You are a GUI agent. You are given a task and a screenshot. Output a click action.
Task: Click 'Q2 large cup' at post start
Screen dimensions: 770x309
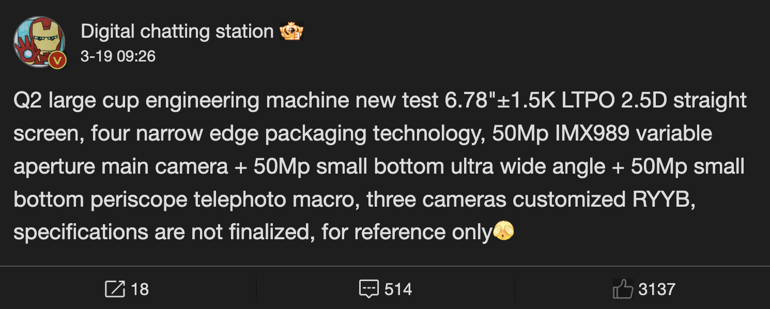77,100
